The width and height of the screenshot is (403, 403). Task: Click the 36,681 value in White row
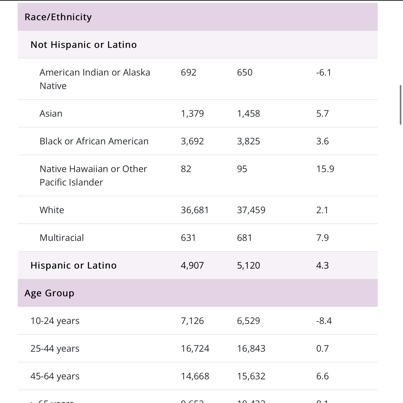coord(195,210)
